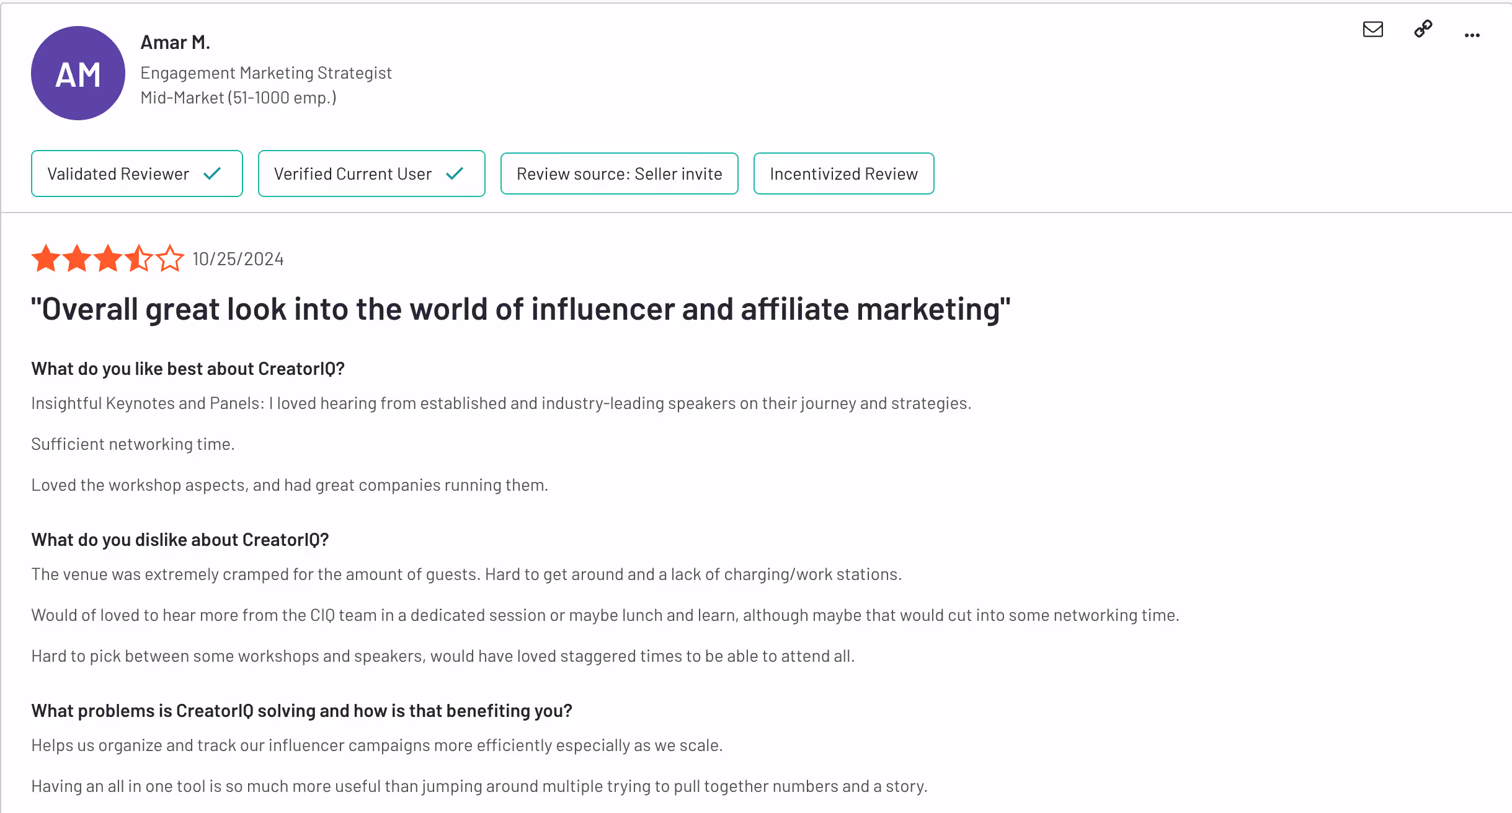This screenshot has width=1512, height=813.
Task: Click 'Helps us organize and track' sentence
Action: pyautogui.click(x=377, y=745)
